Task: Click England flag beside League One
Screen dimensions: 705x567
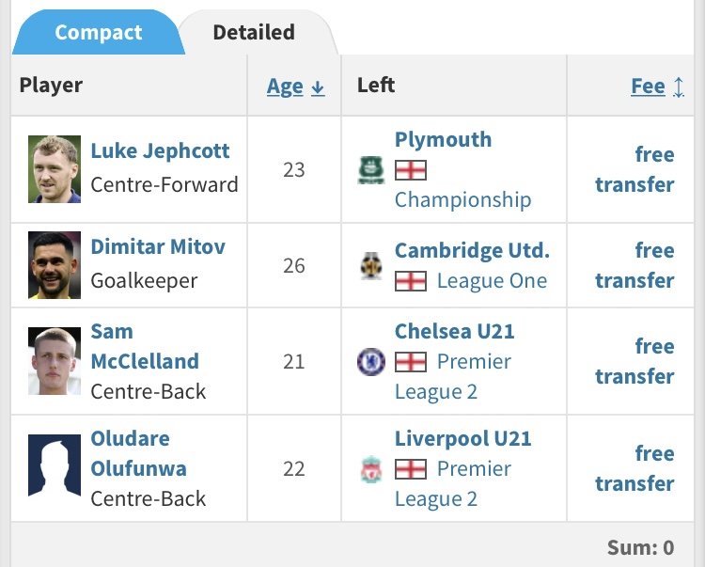Action: pyautogui.click(x=411, y=280)
